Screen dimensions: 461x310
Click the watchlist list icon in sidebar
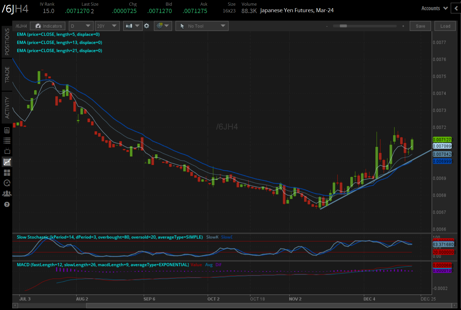click(x=7, y=140)
